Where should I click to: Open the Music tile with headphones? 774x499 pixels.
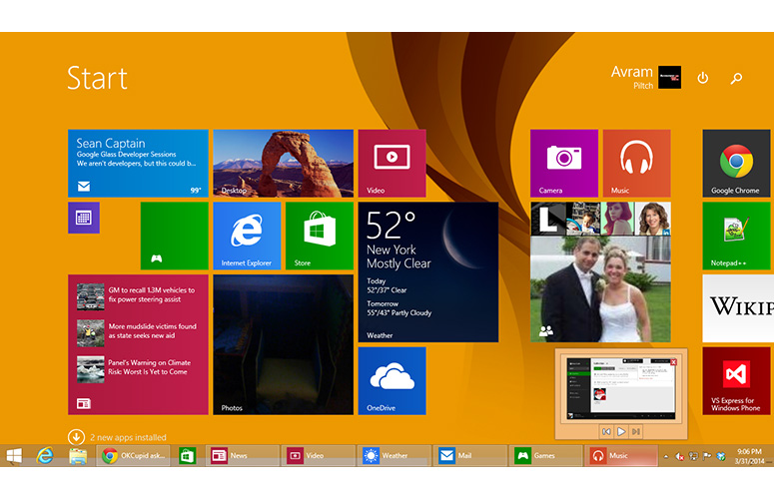(637, 164)
